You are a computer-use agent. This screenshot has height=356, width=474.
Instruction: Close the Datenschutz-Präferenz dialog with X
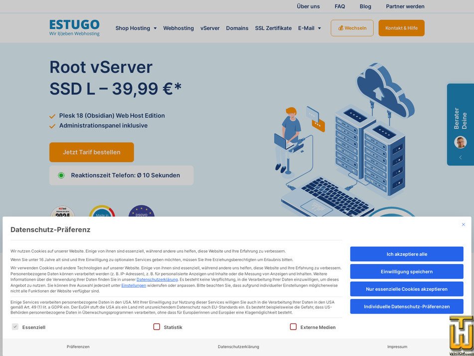463,225
